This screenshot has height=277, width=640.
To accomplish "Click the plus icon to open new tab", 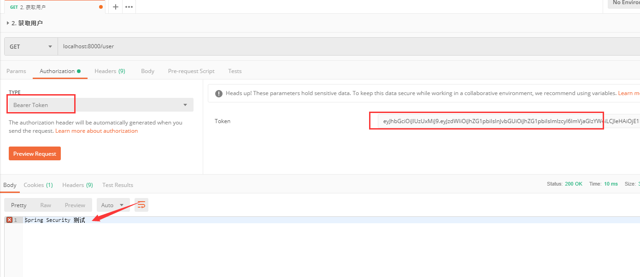I will click(115, 7).
